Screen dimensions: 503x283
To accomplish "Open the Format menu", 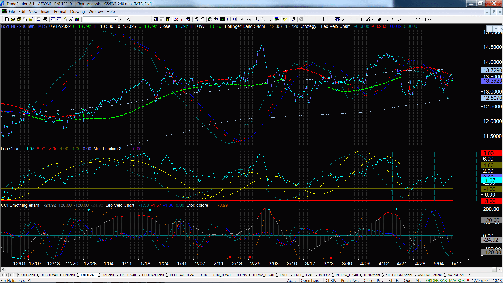I will pyautogui.click(x=60, y=12).
